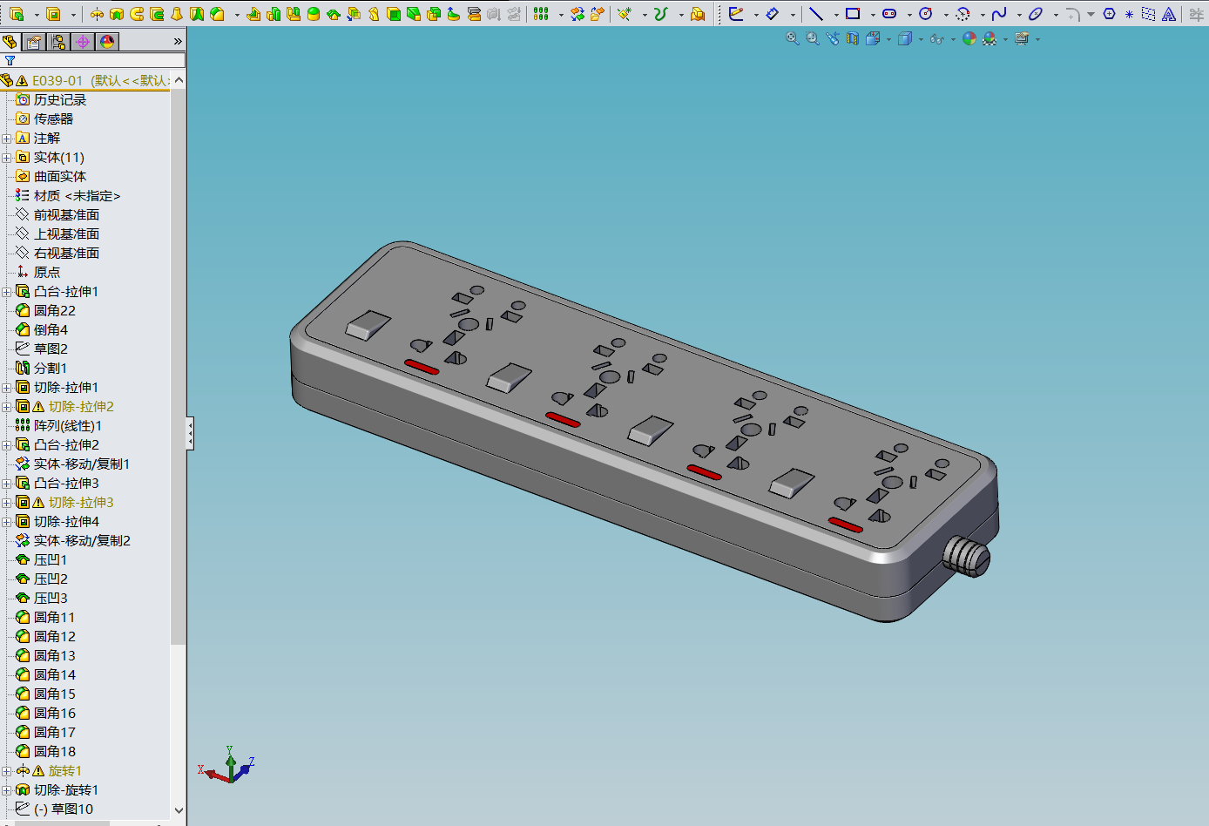Switch to the ConfigurationManager tab

tap(58, 41)
